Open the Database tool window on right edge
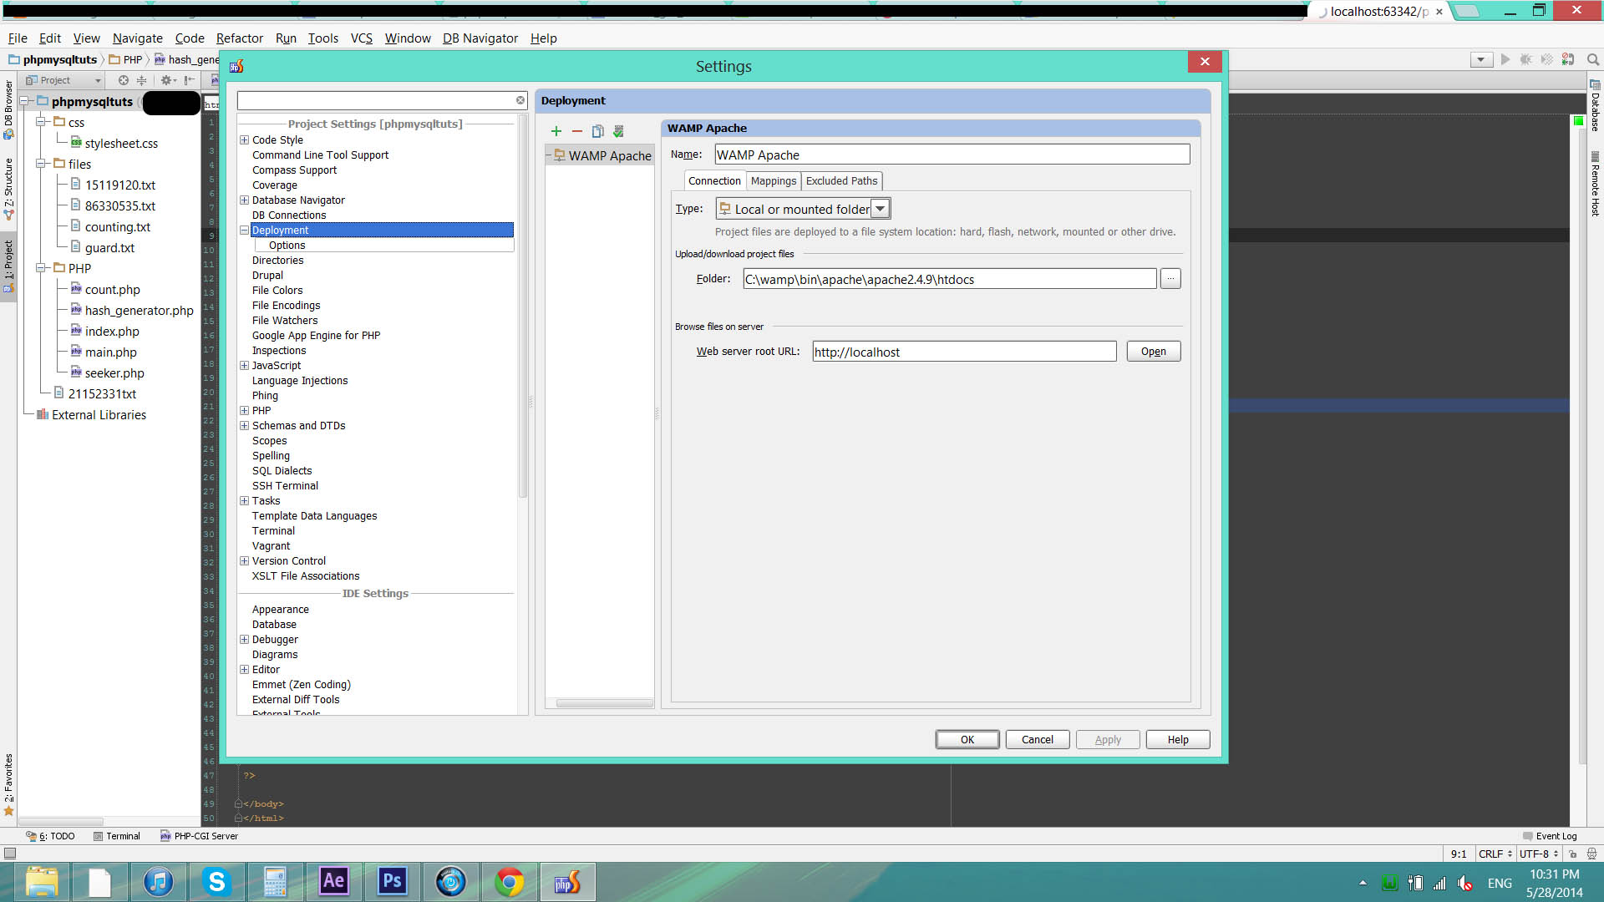 point(1595,105)
